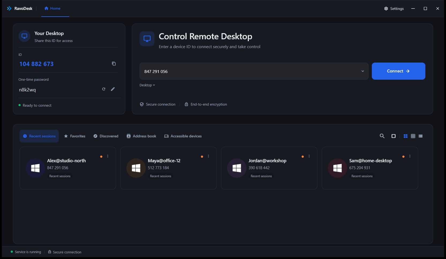Click the Service is running status
This screenshot has width=446, height=259.
click(x=26, y=252)
